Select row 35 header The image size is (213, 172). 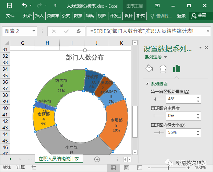coord(5,76)
